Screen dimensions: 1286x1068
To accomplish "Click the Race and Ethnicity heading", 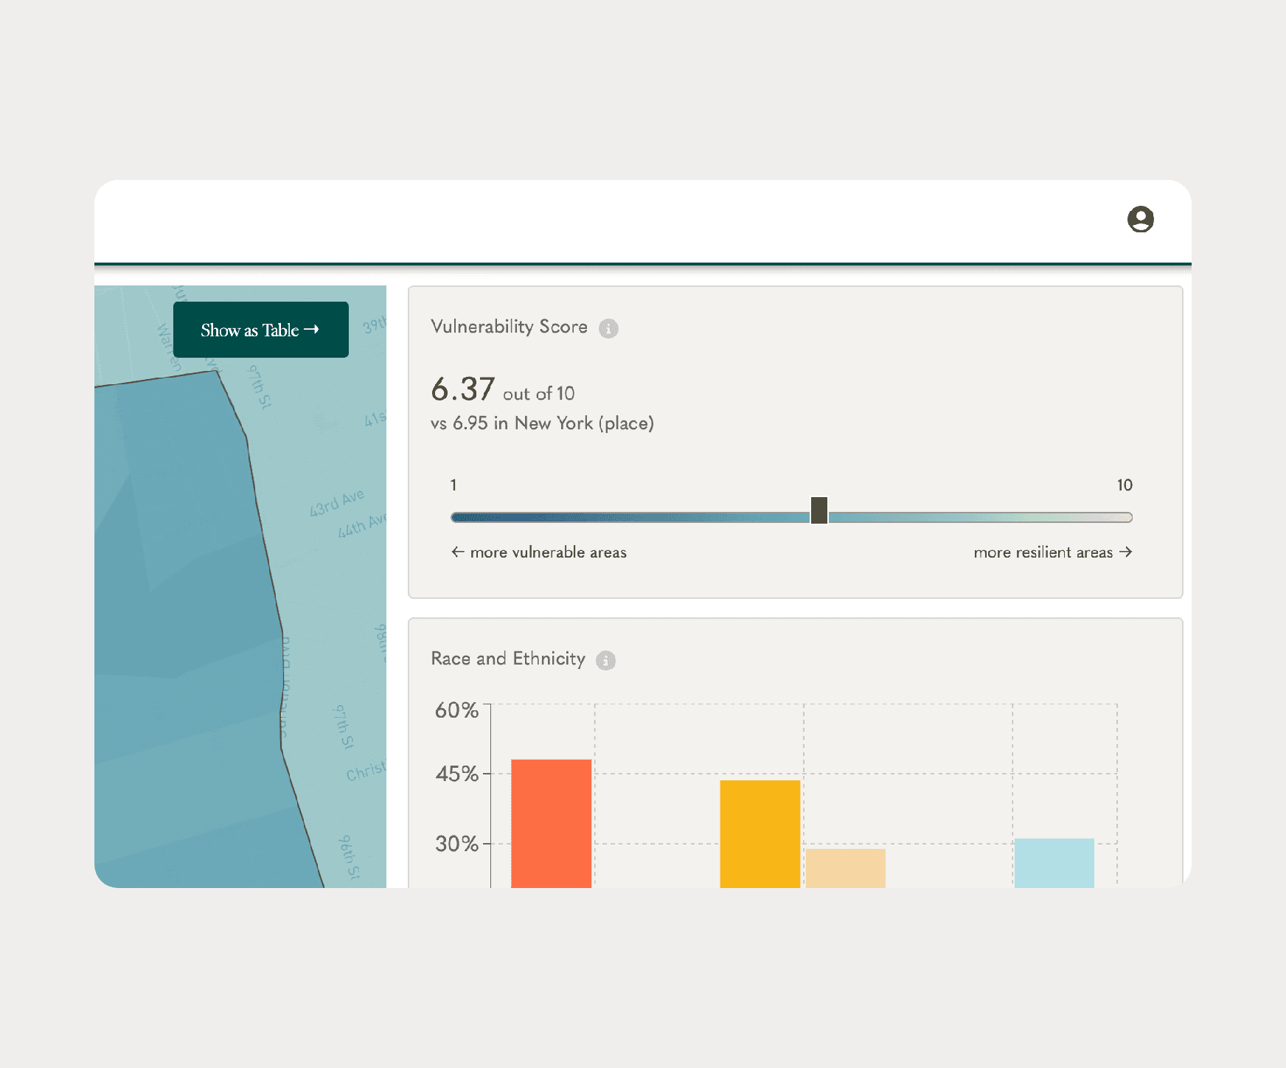I will point(508,659).
